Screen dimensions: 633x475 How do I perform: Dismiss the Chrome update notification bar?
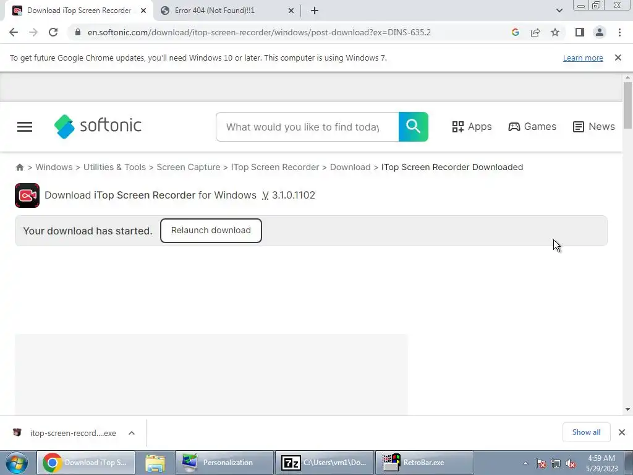(618, 58)
